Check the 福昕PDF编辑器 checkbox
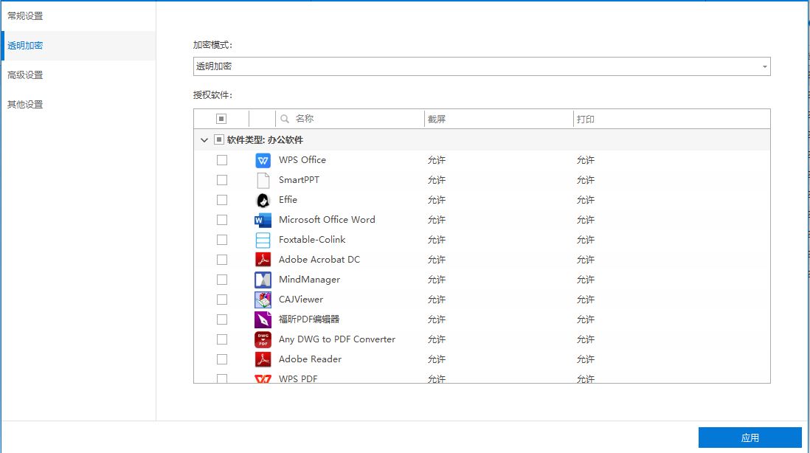 pos(222,319)
